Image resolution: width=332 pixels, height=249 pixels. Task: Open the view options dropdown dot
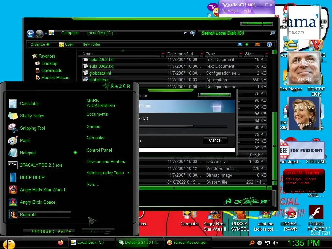point(247,44)
